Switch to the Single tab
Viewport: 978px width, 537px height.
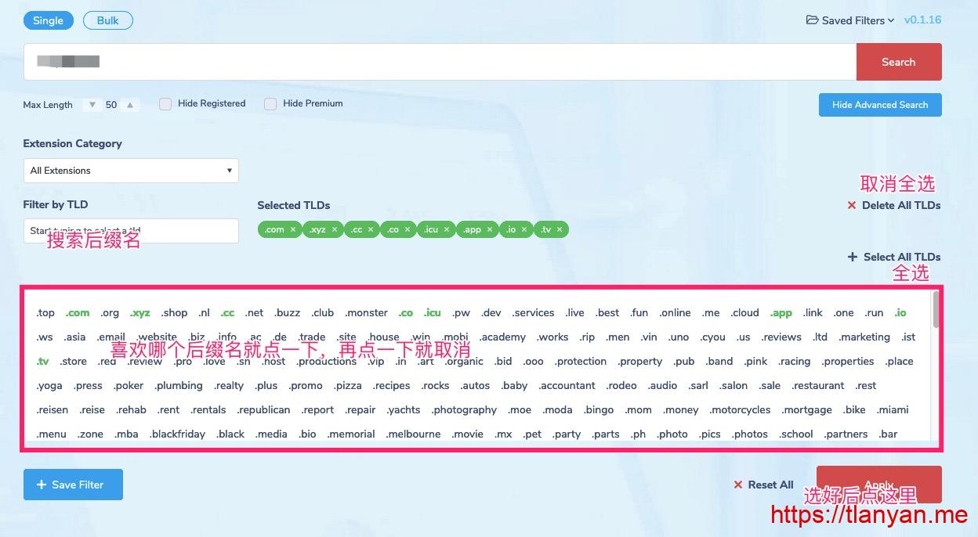(x=48, y=20)
